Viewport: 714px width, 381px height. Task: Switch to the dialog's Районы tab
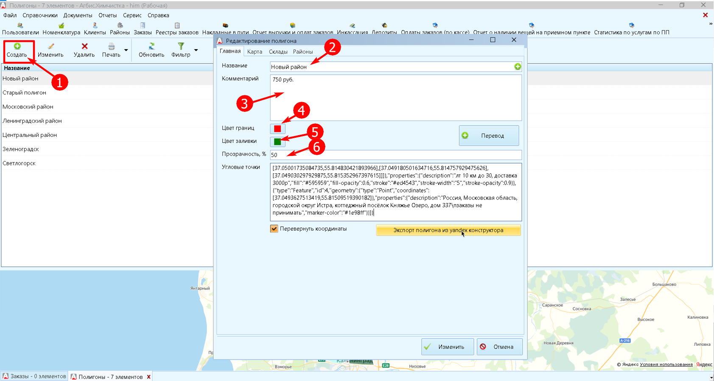tap(303, 52)
